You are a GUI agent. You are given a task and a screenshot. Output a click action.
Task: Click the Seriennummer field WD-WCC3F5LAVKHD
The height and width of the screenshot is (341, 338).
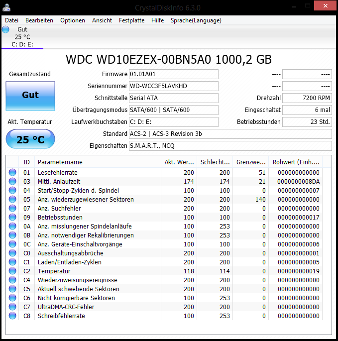point(174,86)
